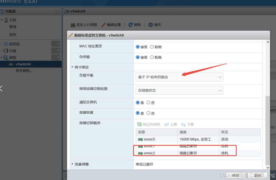
Task: Click the 状态 column header
Action: [240, 132]
